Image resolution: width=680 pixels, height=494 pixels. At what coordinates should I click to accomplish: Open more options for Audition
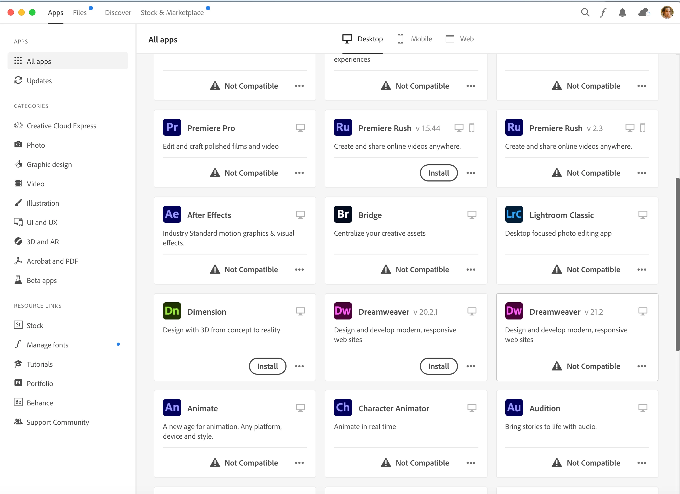(x=642, y=463)
